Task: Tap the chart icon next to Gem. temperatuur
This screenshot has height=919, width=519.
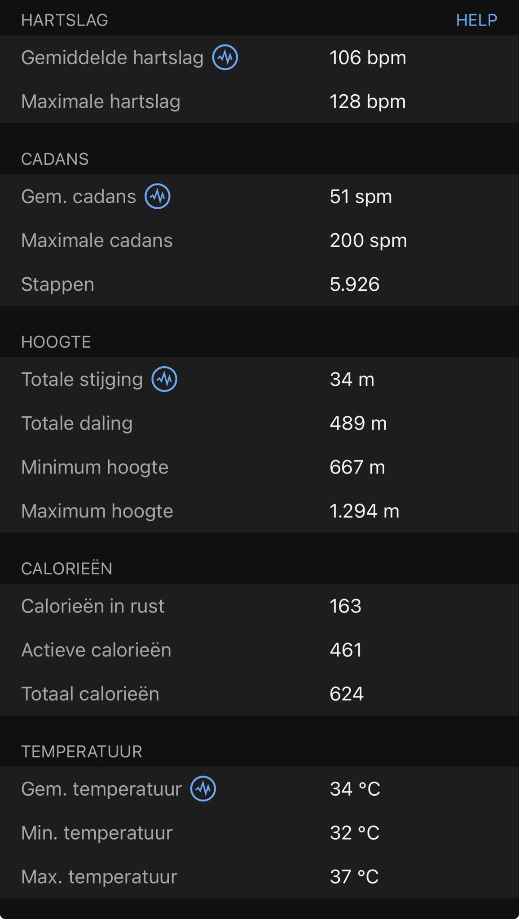Action: click(x=203, y=789)
